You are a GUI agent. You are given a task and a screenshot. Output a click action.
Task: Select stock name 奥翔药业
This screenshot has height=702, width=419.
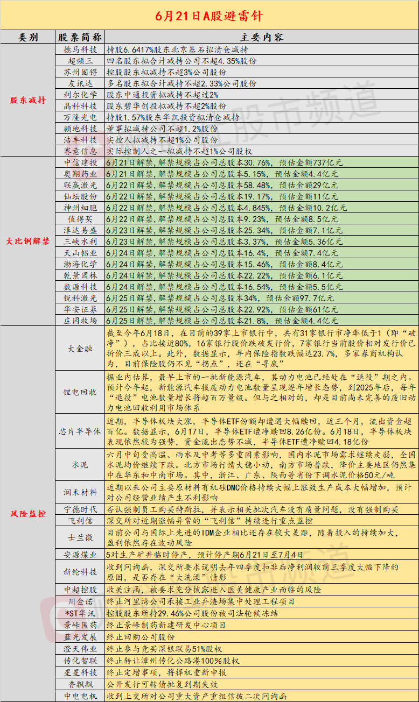pyautogui.click(x=80, y=174)
